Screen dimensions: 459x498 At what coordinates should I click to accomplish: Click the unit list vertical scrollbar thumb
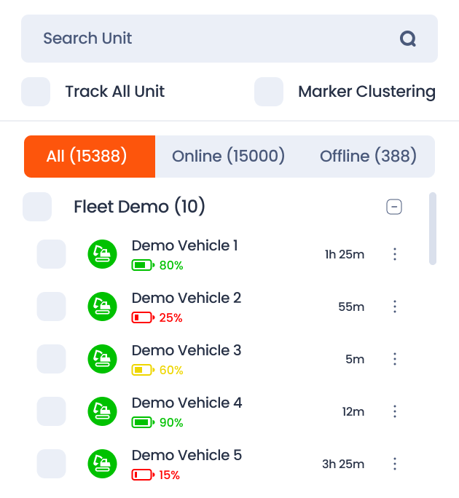pos(433,229)
